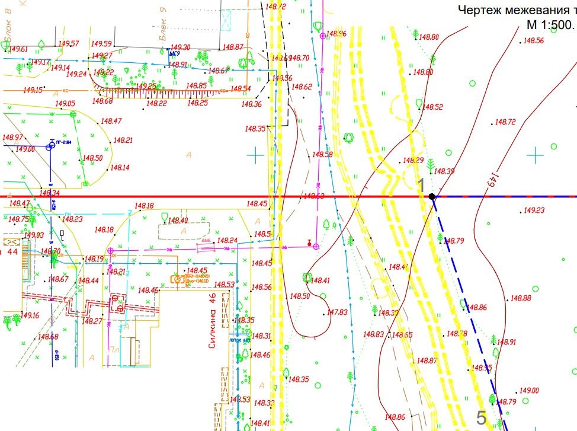Screen dimensions: 577x431
Task: Click the green cross mark below elevation 148.72 on right
Action: [x=536, y=155]
